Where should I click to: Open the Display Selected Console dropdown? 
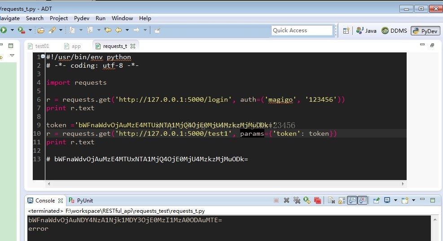(395, 200)
